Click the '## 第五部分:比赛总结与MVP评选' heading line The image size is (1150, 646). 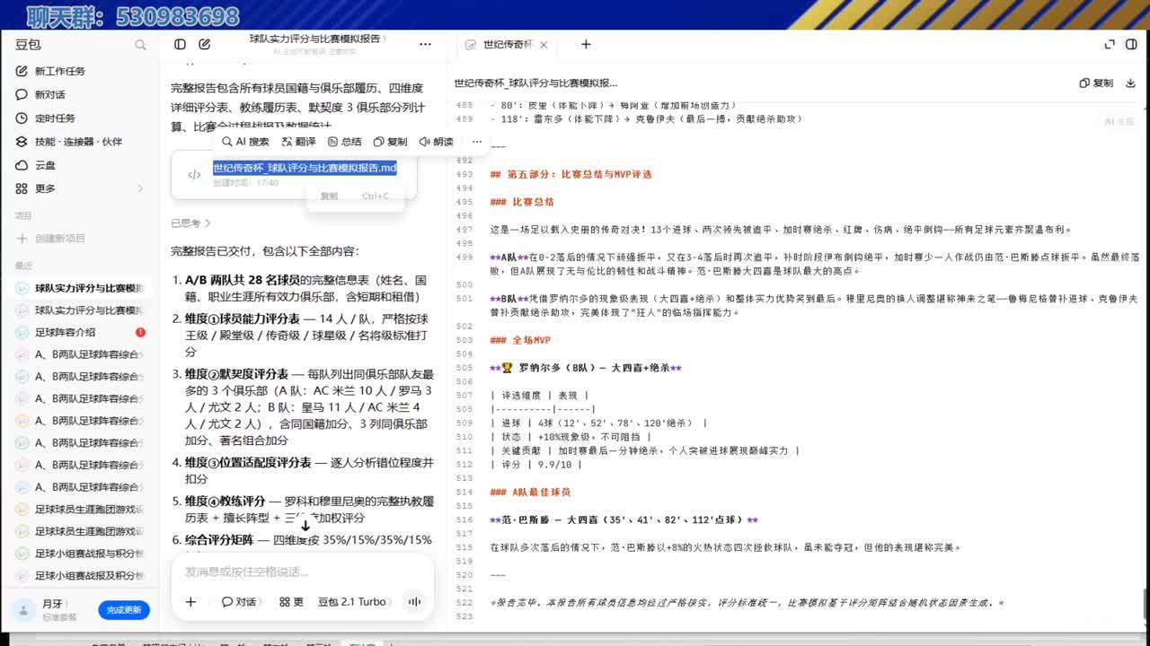[571, 174]
